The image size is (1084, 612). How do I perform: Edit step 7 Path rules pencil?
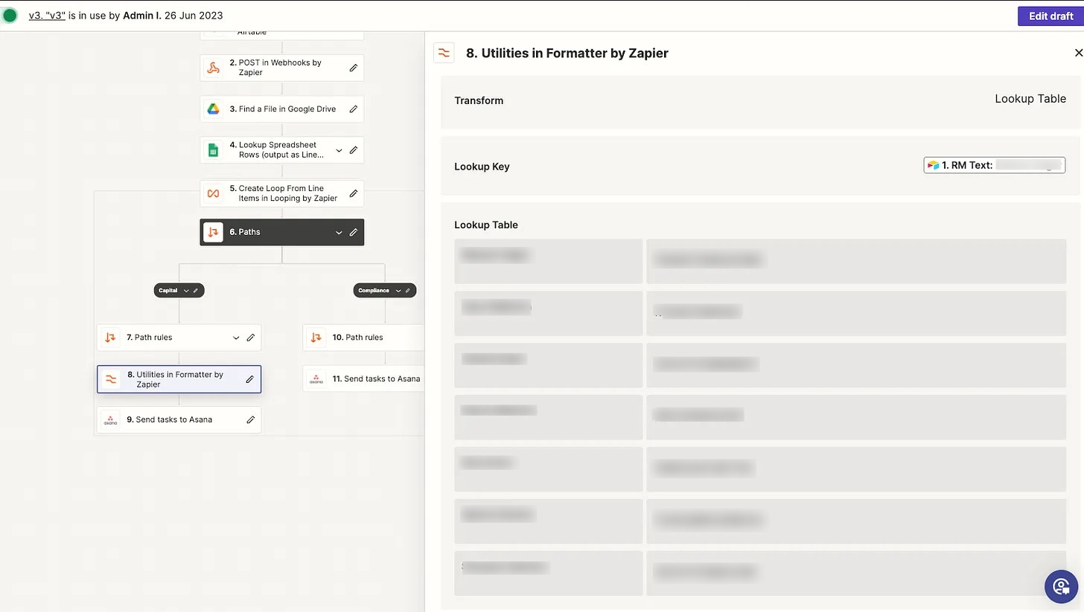coord(251,338)
